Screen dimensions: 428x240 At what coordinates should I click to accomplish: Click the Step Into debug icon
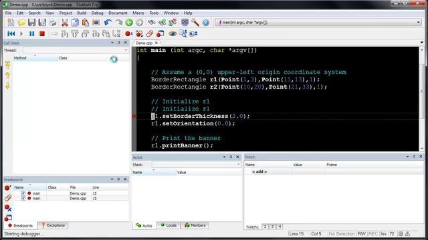coord(65,34)
